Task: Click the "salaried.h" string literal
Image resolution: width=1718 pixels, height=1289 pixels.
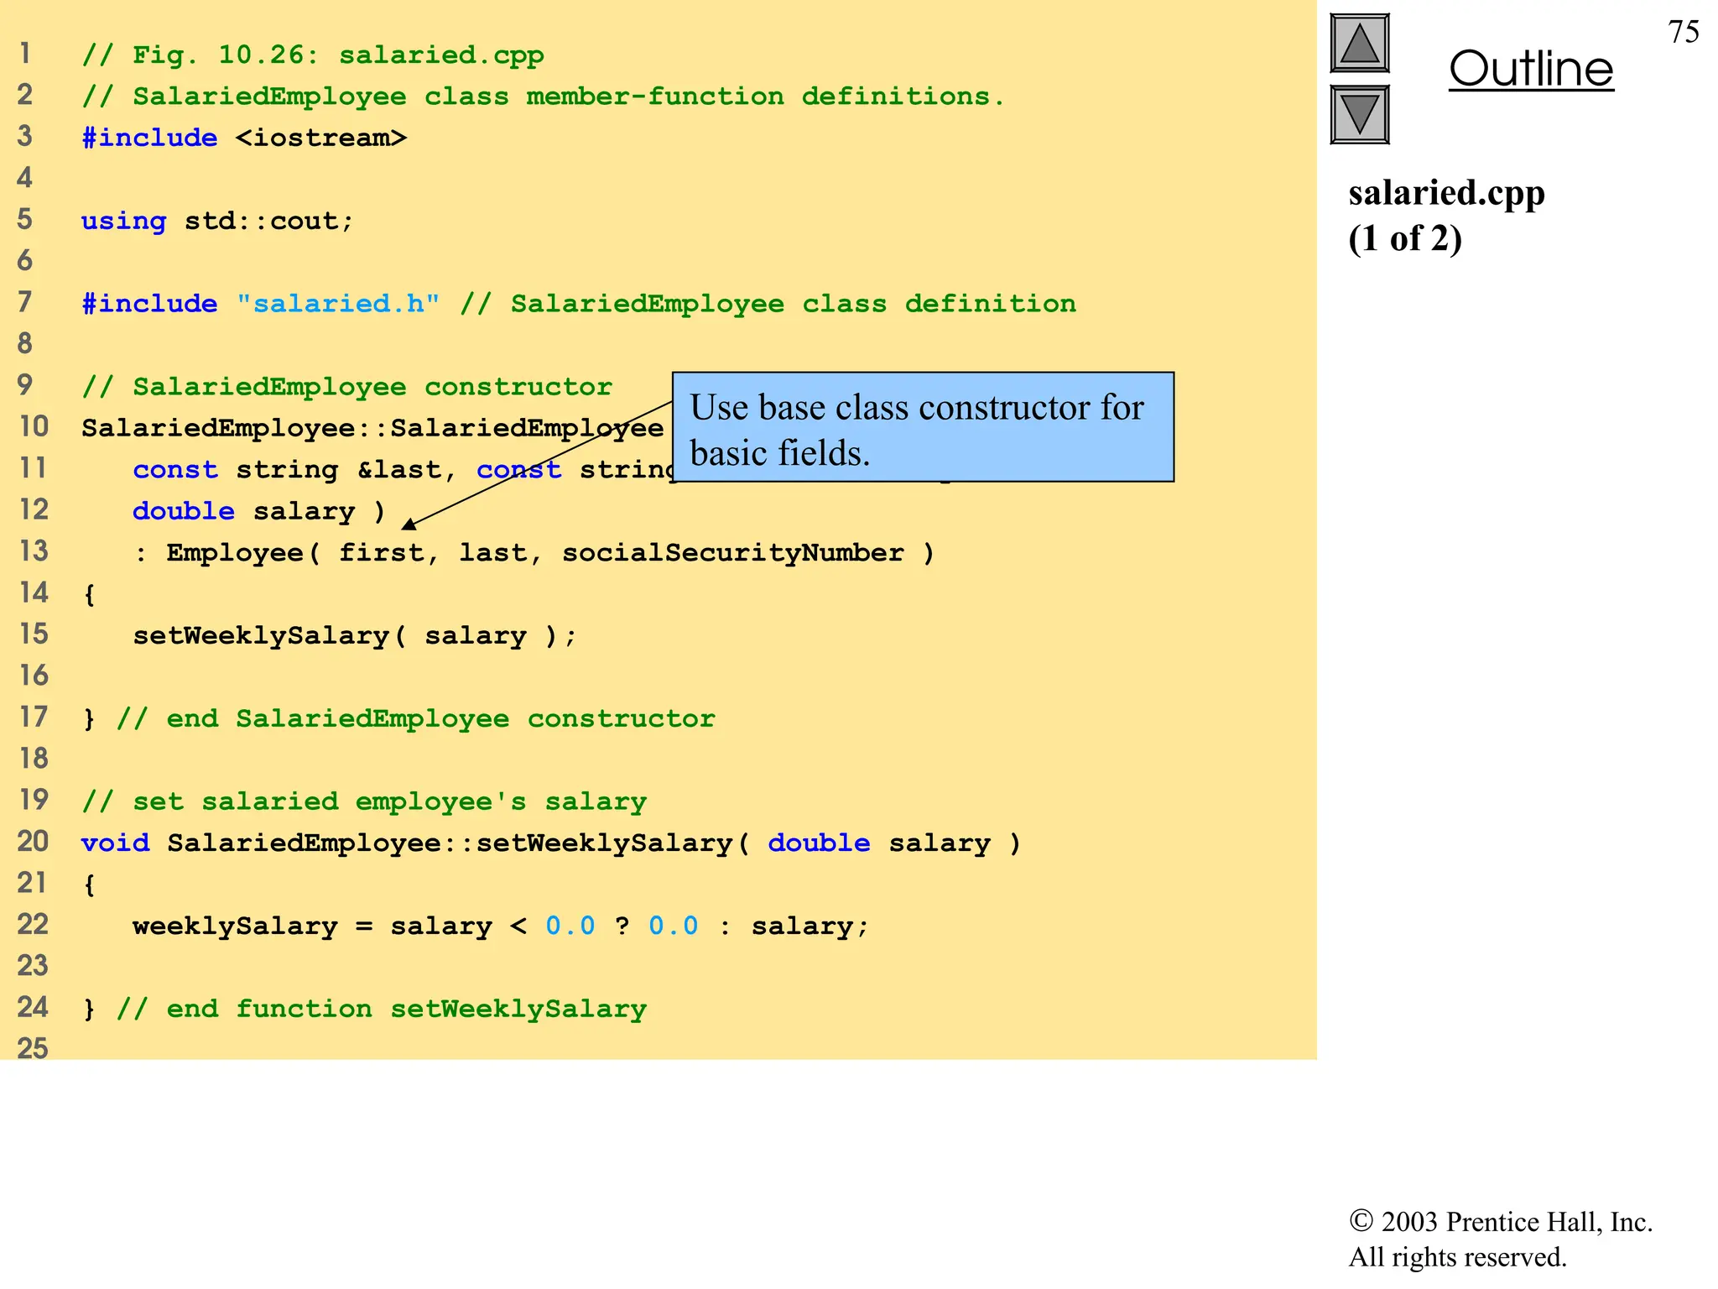Action: coord(338,304)
